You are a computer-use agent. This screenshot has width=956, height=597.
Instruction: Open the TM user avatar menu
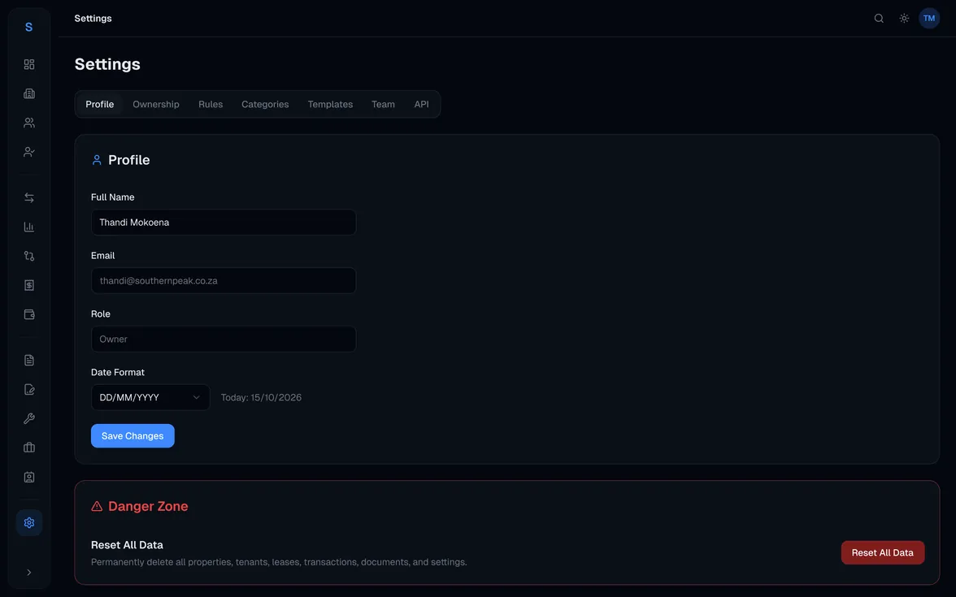929,18
